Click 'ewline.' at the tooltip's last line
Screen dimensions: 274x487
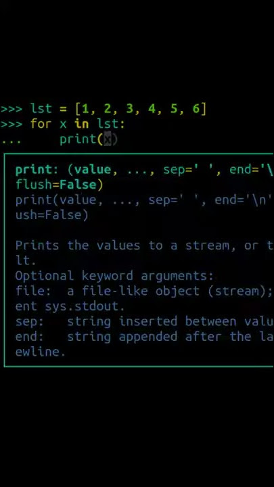tap(41, 352)
